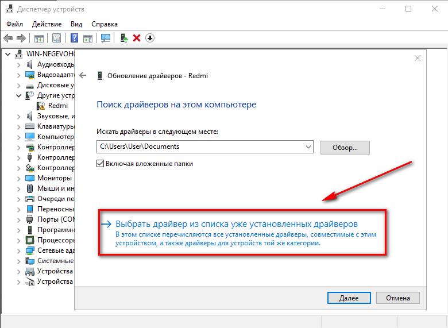
Task: Select the Мыши и иные tree item
Action: (56, 188)
